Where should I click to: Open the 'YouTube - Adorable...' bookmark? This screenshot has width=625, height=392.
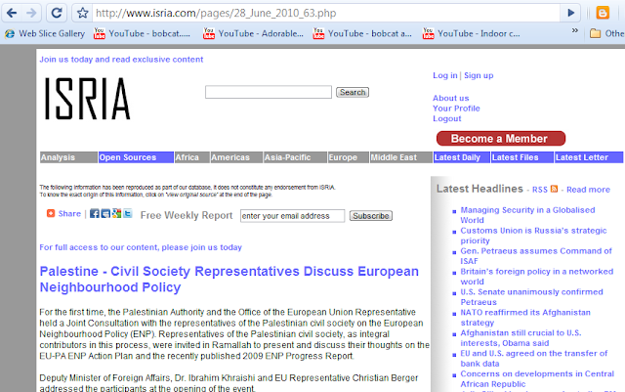pos(253,33)
